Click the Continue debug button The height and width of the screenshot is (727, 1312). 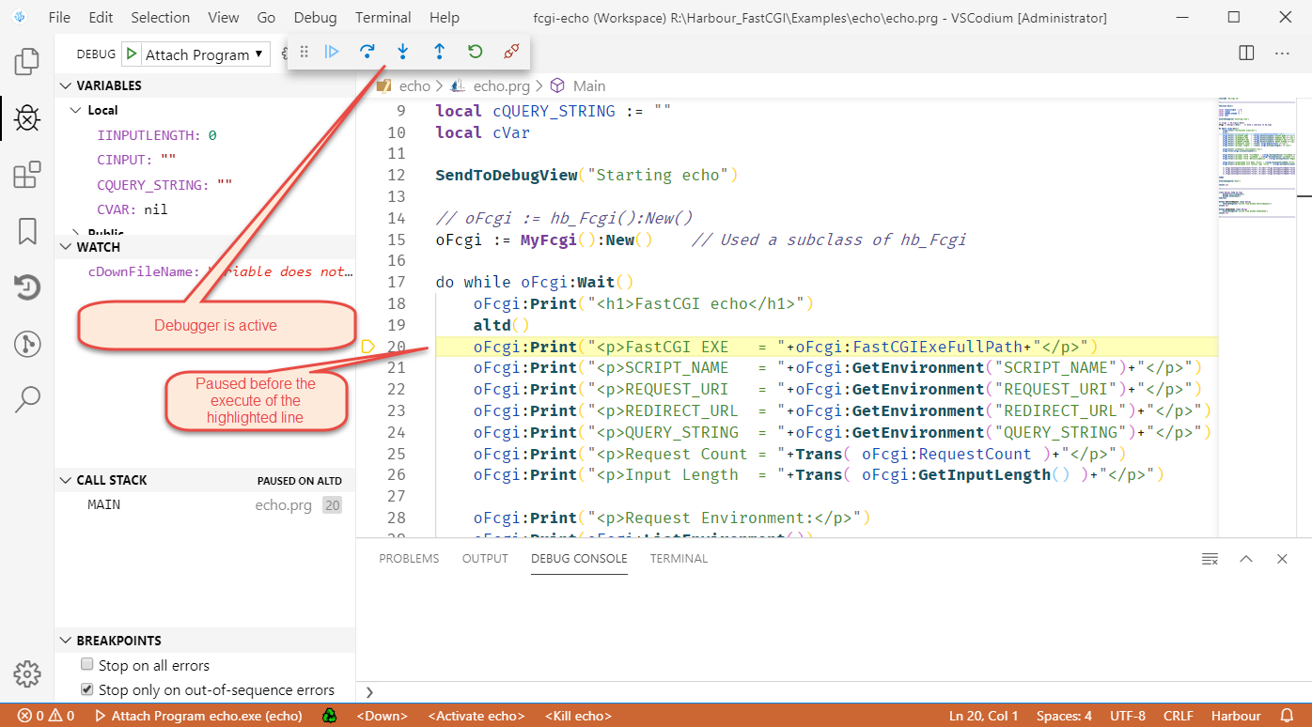coord(332,52)
